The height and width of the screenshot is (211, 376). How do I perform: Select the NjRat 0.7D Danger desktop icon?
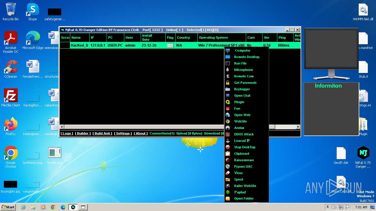click(x=363, y=157)
